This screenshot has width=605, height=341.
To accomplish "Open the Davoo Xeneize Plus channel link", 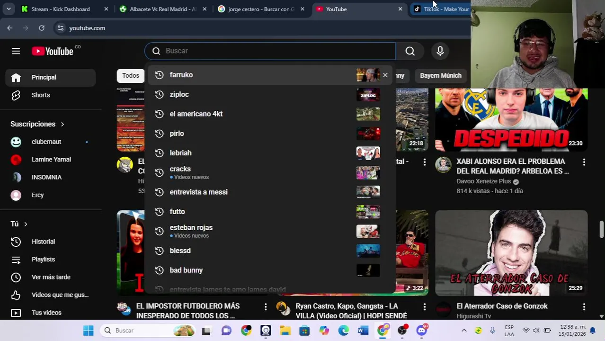I will 483,181.
